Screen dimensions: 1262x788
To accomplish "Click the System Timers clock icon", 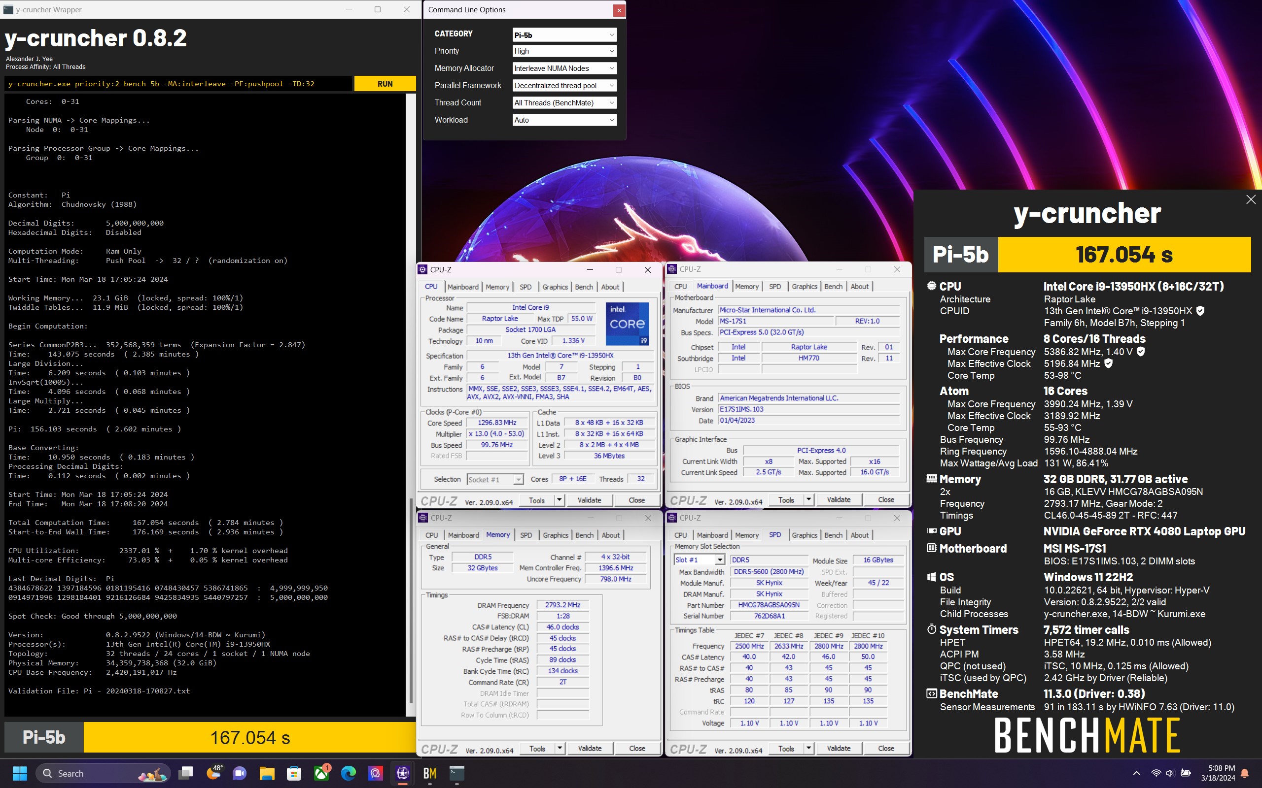I will click(x=931, y=629).
